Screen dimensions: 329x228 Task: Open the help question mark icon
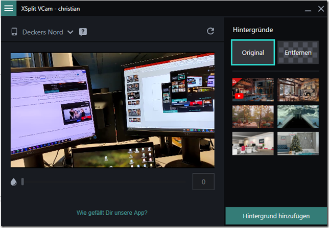pos(83,32)
